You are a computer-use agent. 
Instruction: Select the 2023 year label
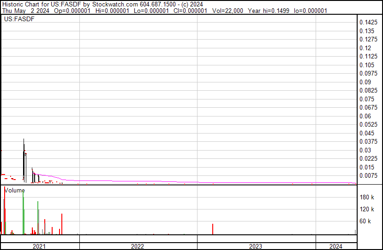[x=256, y=246]
